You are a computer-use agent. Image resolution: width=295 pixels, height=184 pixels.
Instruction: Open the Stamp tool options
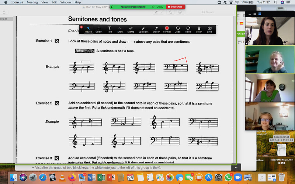131,29
